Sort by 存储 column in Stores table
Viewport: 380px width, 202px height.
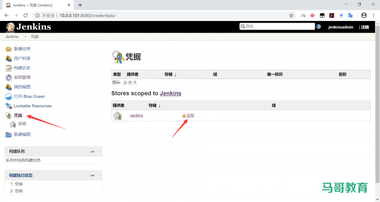click(x=154, y=105)
